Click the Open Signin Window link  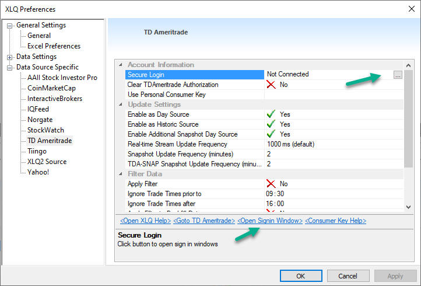tap(270, 221)
